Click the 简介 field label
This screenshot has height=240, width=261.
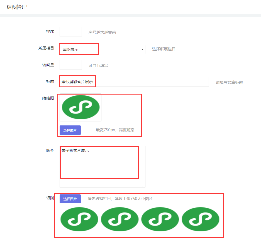coord(50,150)
